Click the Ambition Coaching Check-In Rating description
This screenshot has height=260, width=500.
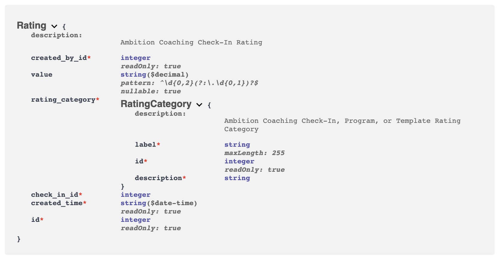click(191, 42)
